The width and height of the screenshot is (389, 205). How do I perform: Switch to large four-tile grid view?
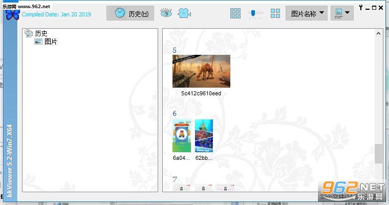tap(275, 13)
